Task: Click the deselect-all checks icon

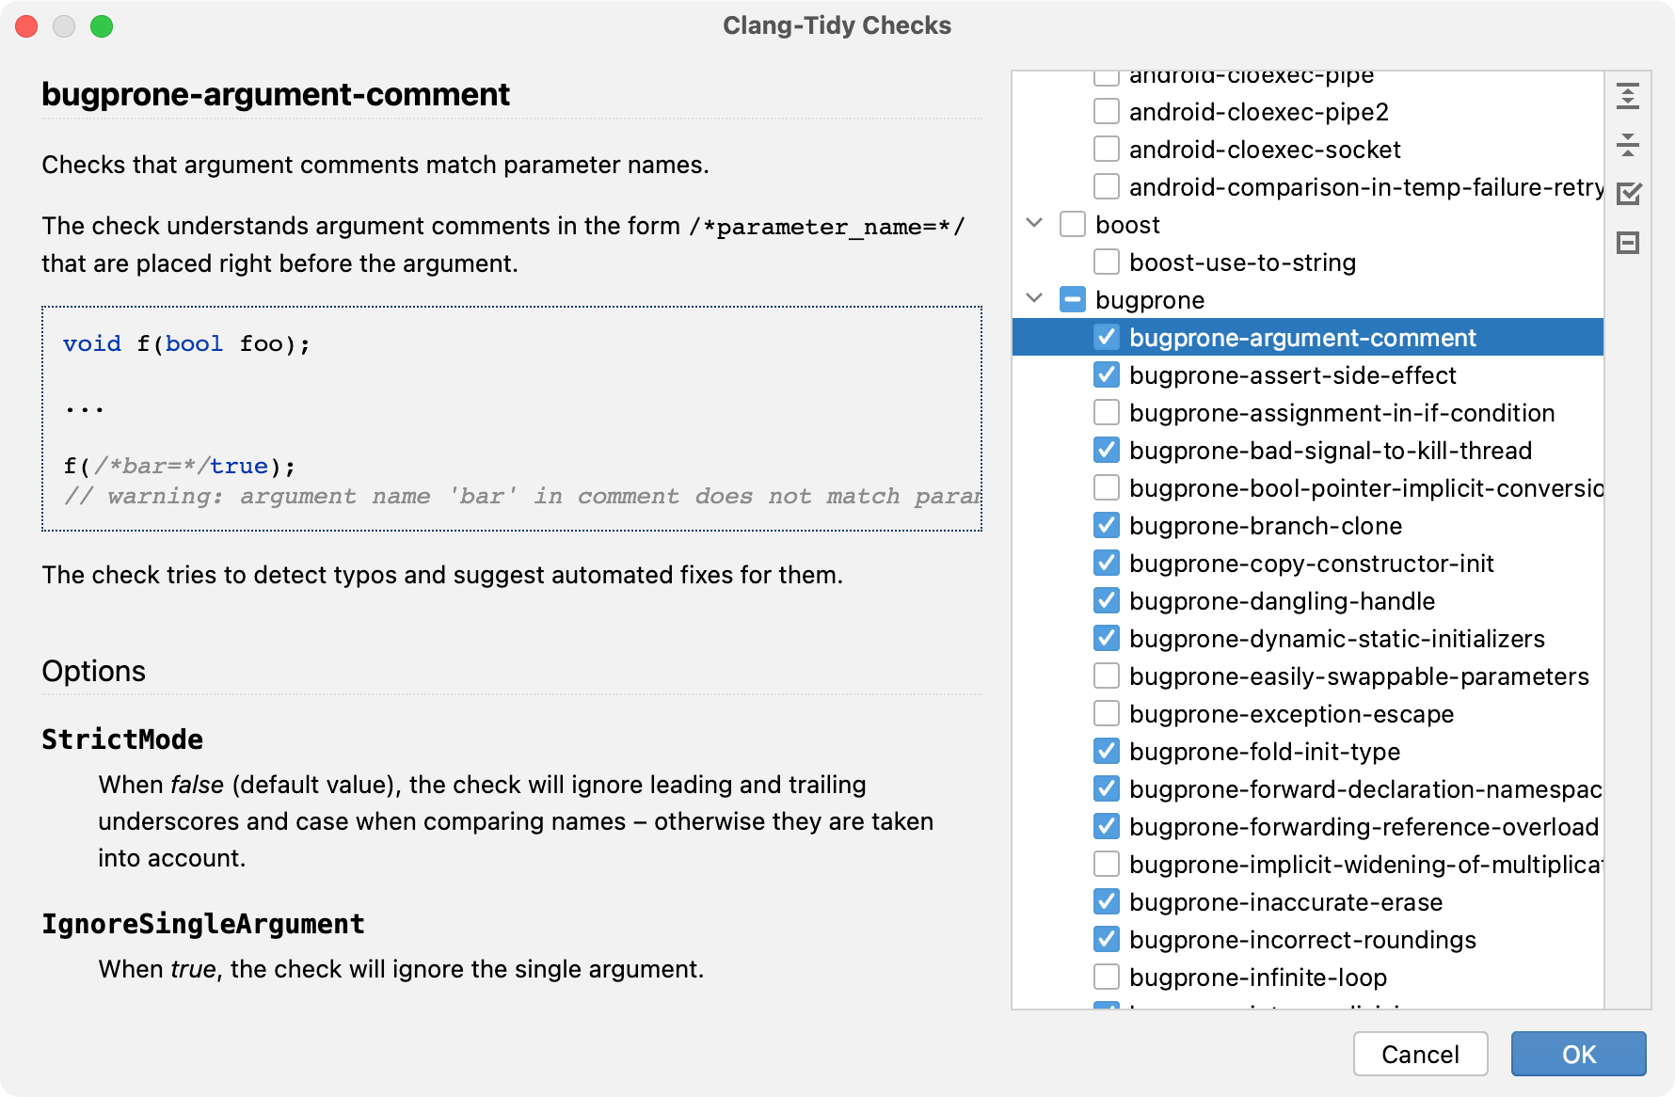Action: coord(1630,243)
